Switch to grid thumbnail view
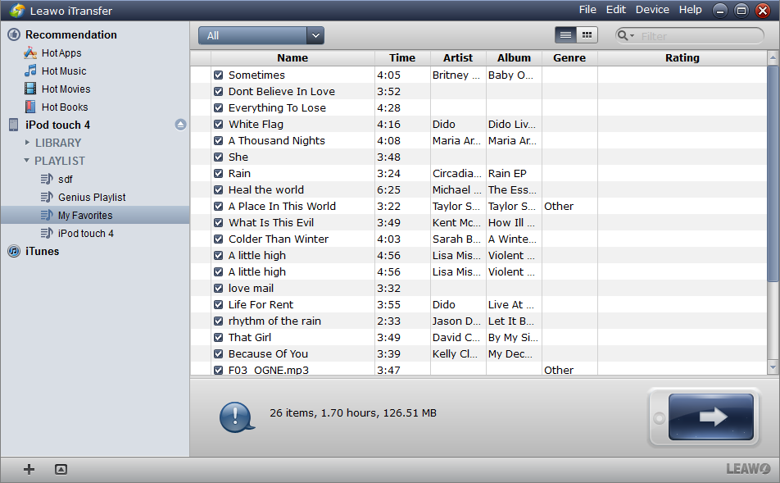Viewport: 780px width, 483px height. (587, 35)
